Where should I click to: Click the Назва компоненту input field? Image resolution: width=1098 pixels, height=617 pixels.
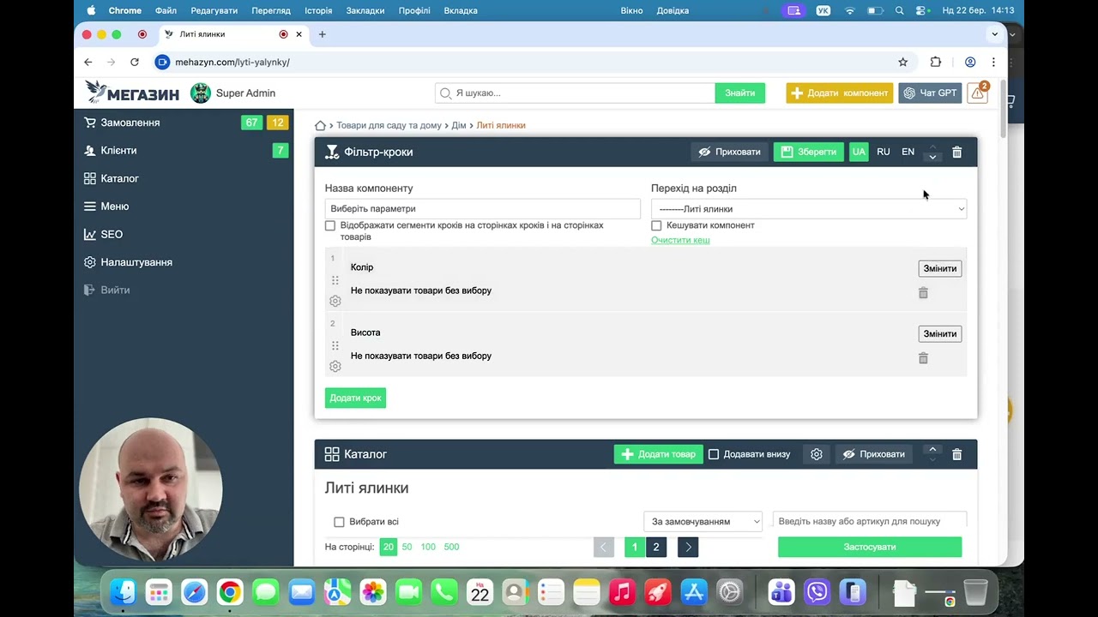pos(483,209)
